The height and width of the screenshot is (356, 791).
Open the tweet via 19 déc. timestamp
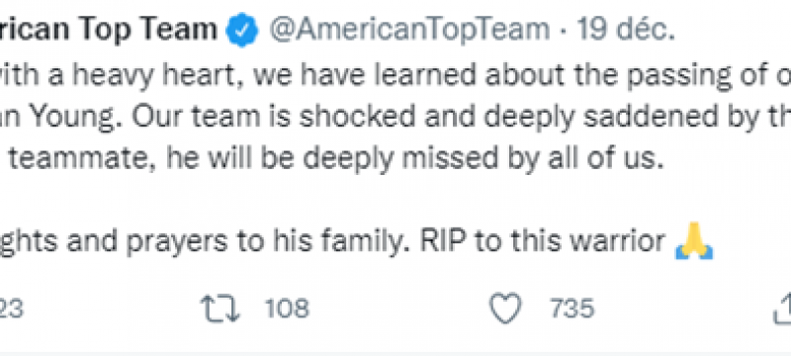pos(626,31)
